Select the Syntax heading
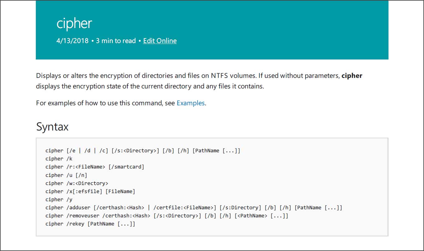The width and height of the screenshot is (424, 251). tap(52, 127)
